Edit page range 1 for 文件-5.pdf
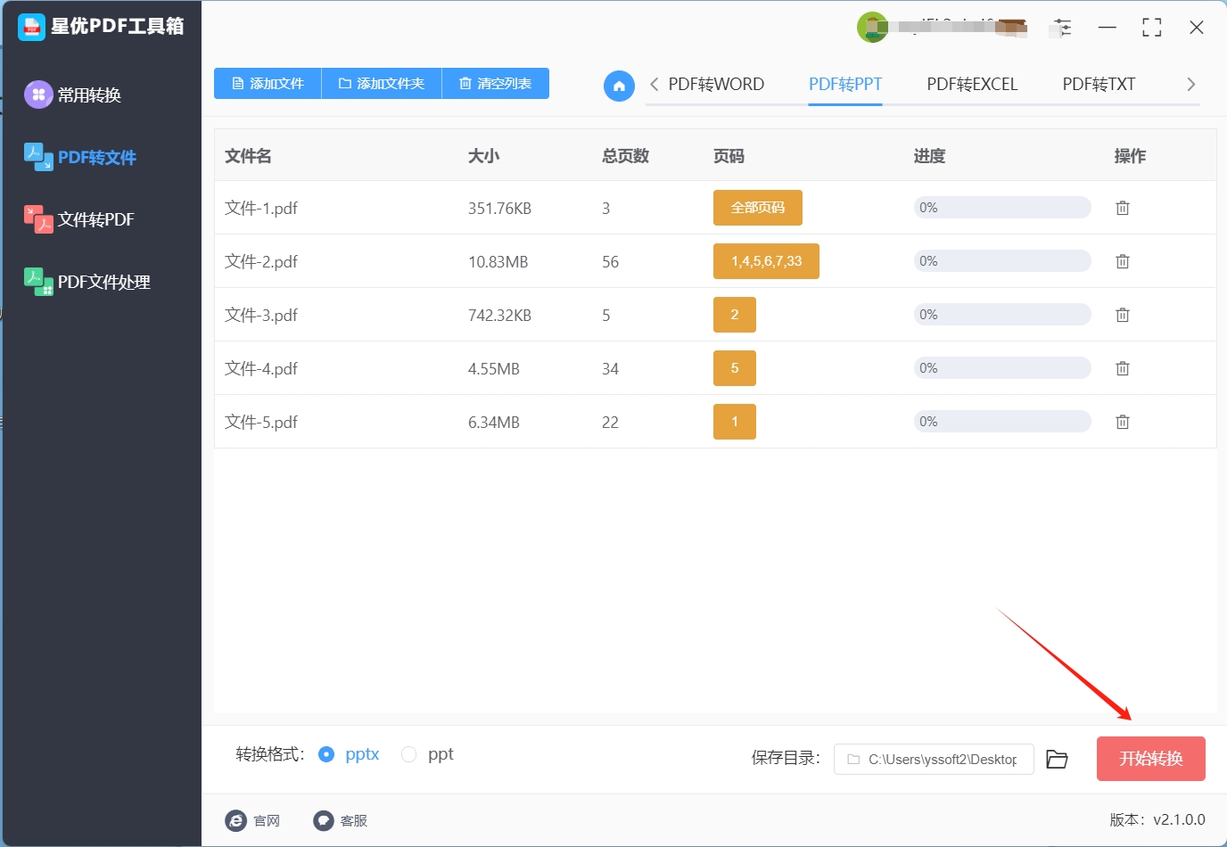The image size is (1227, 847). [735, 422]
